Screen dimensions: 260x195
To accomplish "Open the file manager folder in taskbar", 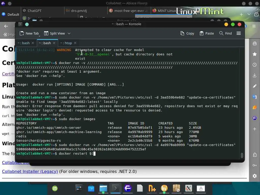I will tap(103, 188).
